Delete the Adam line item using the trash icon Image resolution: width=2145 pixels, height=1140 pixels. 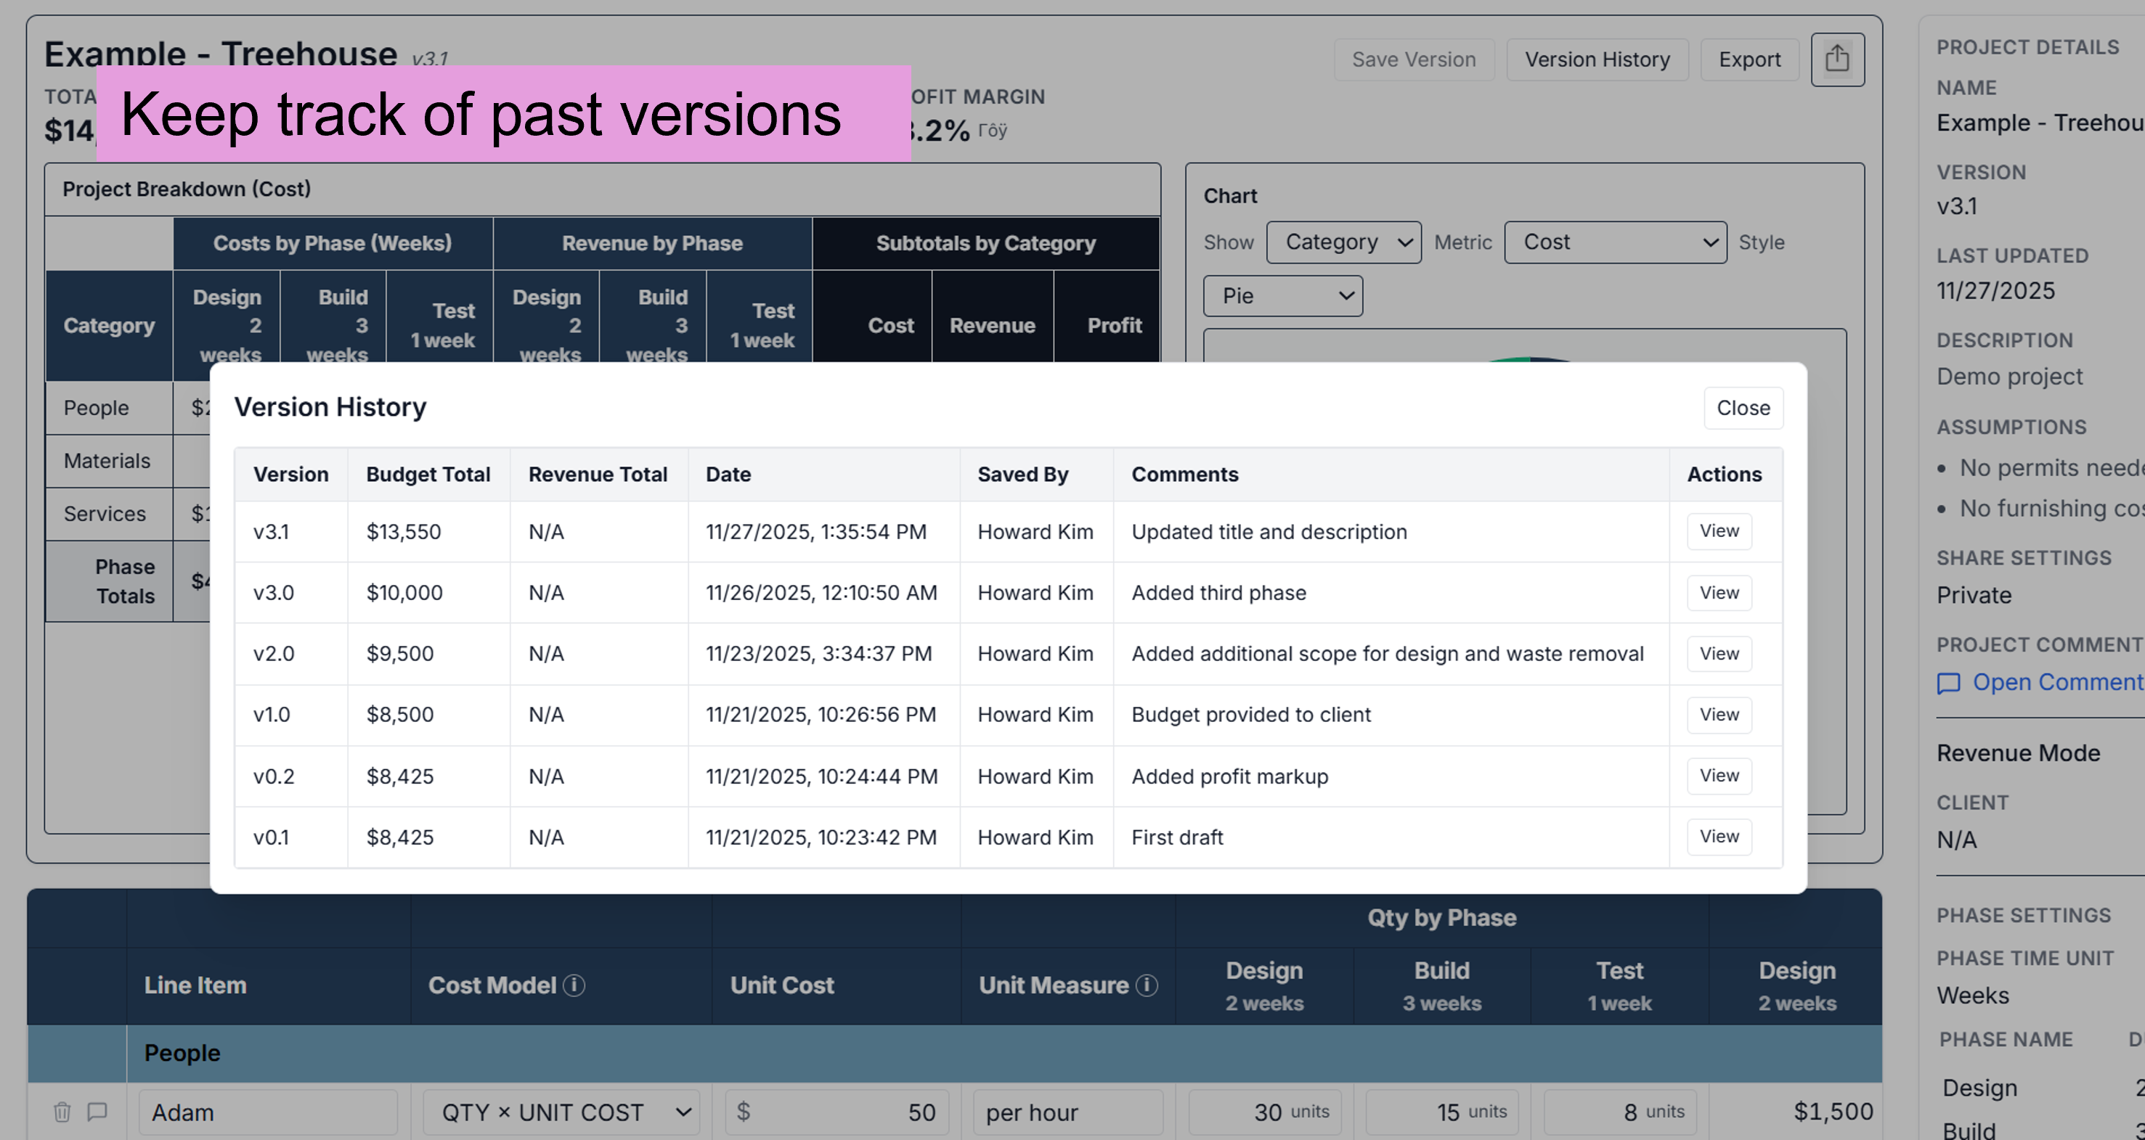[62, 1111]
